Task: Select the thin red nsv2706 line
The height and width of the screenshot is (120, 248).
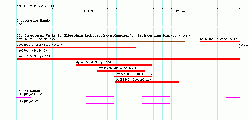Action: coord(128,53)
